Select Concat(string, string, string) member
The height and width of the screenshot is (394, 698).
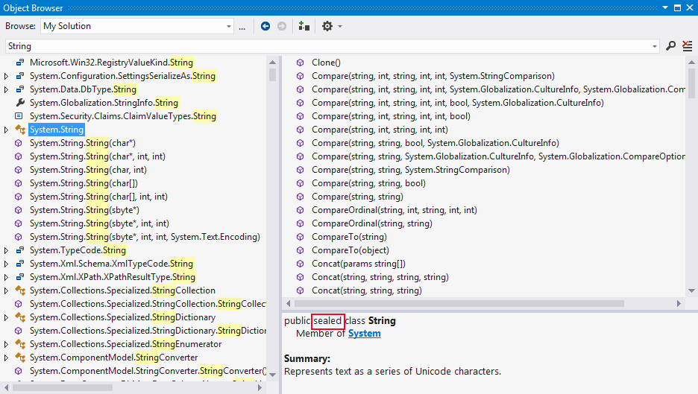367,290
